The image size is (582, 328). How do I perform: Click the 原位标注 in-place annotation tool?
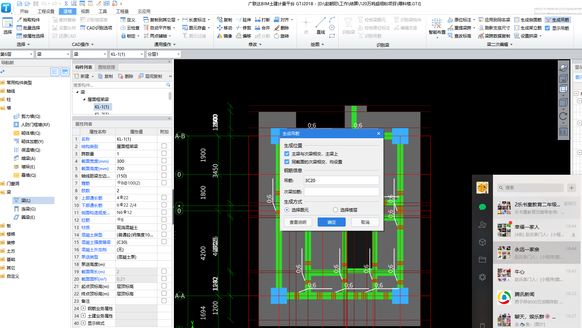pos(461,20)
